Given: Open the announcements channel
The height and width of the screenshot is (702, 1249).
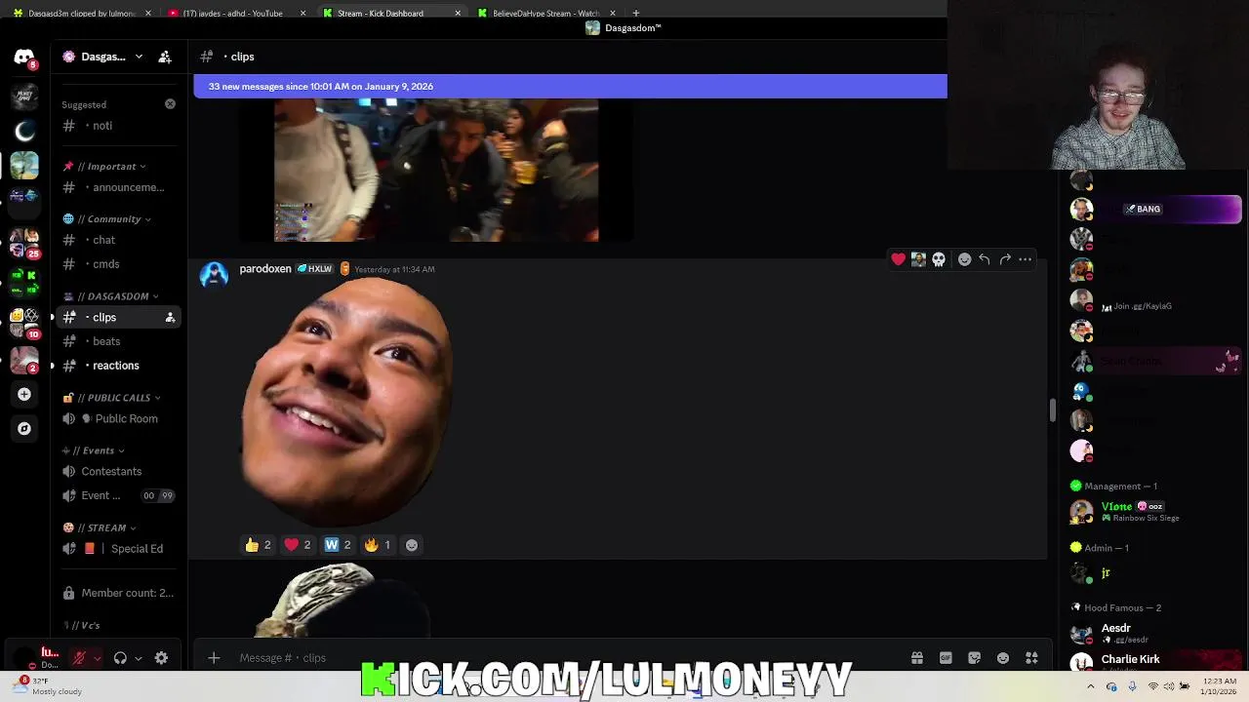Looking at the screenshot, I should 119,187.
